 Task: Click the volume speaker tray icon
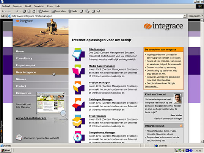184,150
